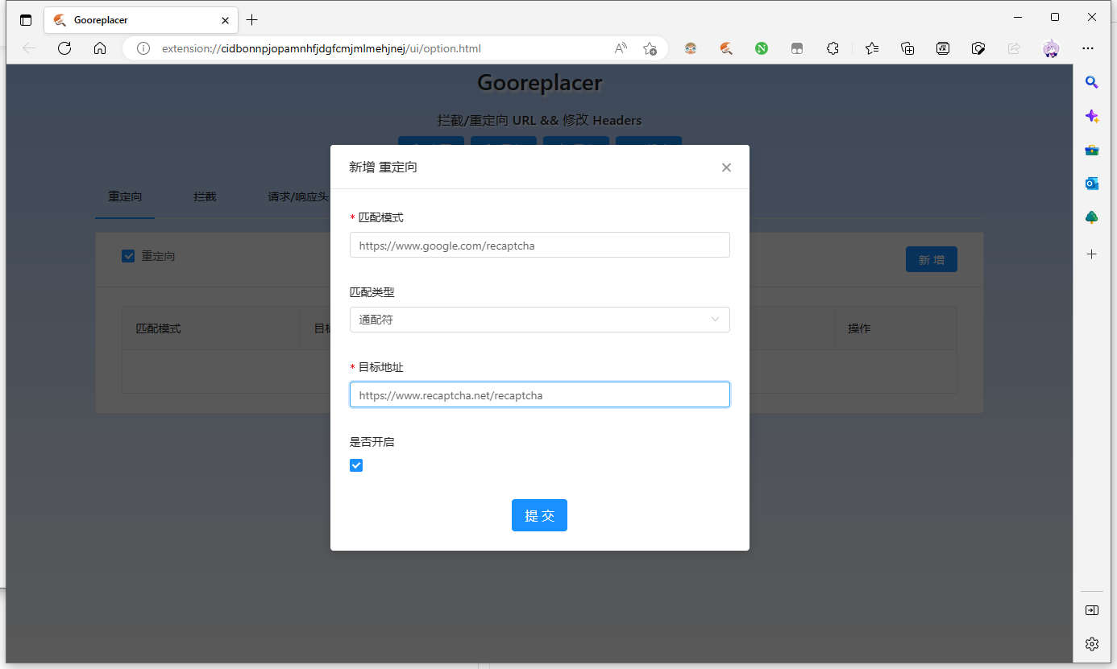This screenshot has height=669, width=1117.
Task: Click the Math Solver toolbar icon
Action: tap(943, 48)
